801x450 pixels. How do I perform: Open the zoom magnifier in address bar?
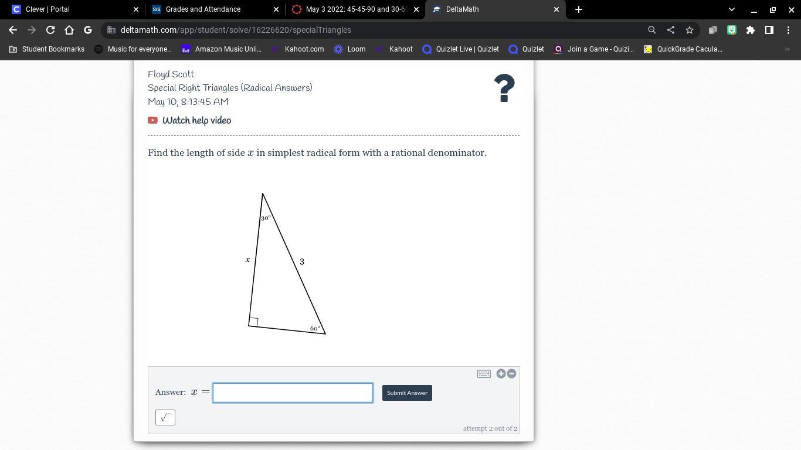tap(651, 30)
